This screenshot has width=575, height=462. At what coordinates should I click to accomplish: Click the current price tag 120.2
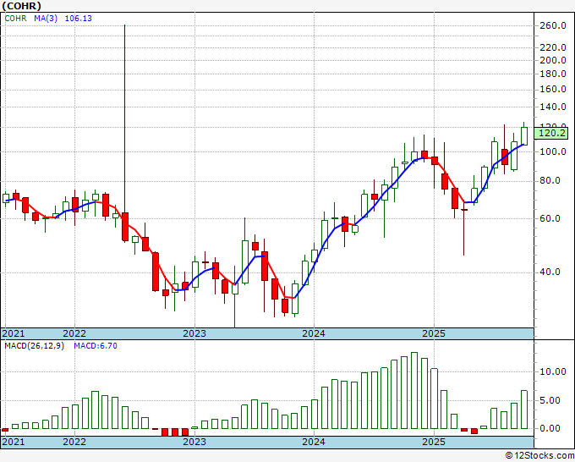(x=551, y=133)
